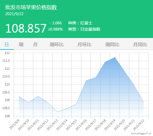Open the www.pingguo7.cn watermark link
Image resolution: width=153 pixels, height=136 pixels.
pos(141,133)
